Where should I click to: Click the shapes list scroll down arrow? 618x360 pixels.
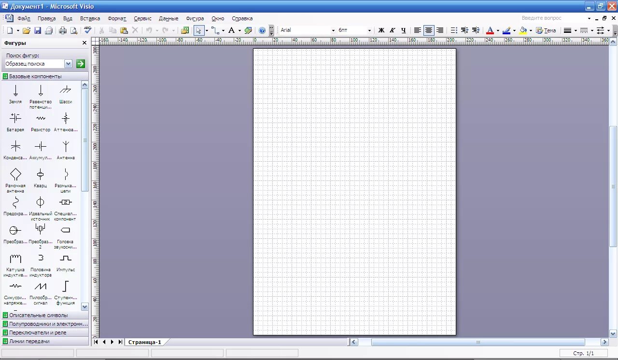(85, 306)
